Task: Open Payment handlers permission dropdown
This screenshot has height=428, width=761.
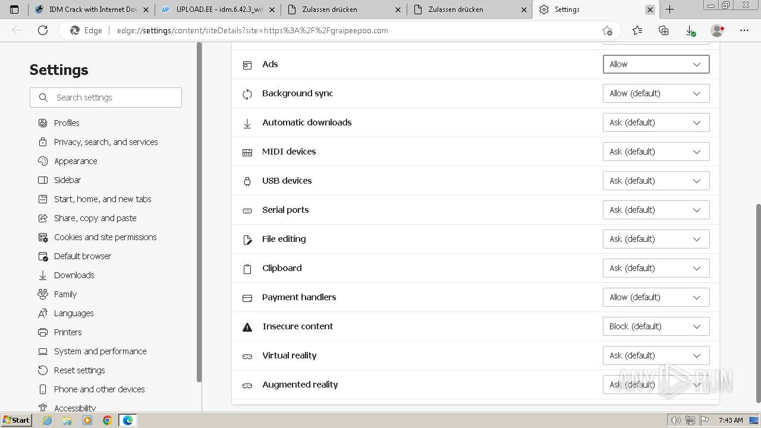Action: 656,297
